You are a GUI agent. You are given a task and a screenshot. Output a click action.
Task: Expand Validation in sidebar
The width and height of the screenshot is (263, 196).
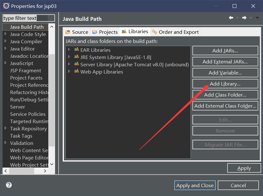tap(5, 143)
